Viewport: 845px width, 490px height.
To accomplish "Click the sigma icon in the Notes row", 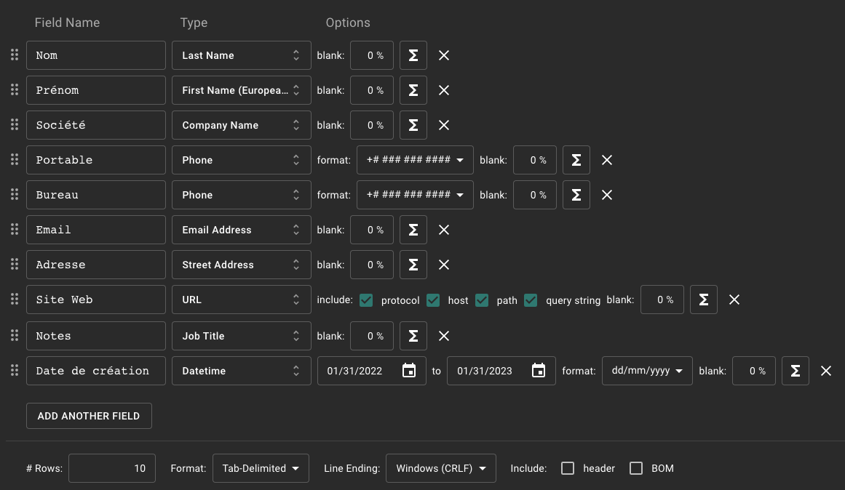I will tap(413, 336).
